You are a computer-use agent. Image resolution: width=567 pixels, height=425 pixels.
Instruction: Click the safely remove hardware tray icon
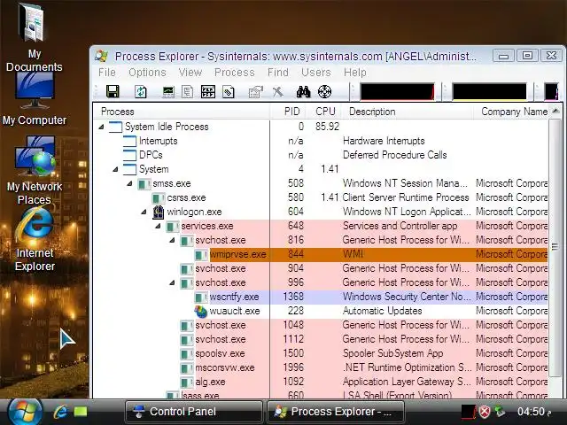[500, 411]
